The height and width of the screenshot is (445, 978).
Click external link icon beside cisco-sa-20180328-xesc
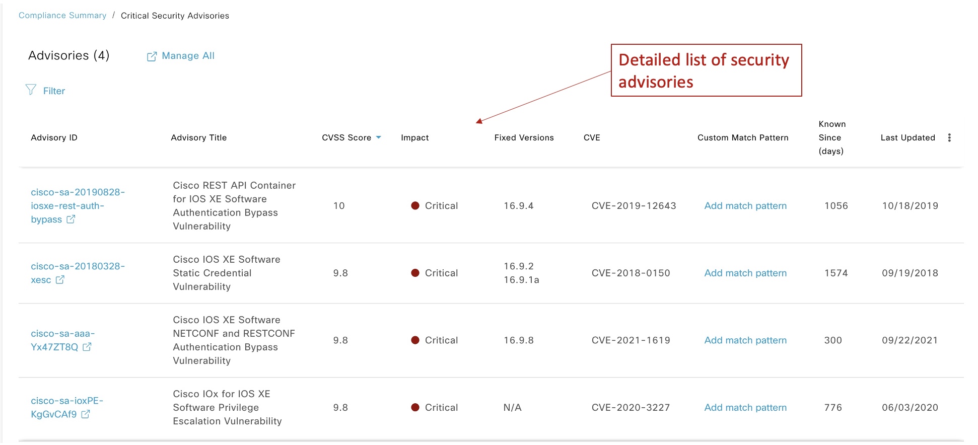click(x=60, y=280)
